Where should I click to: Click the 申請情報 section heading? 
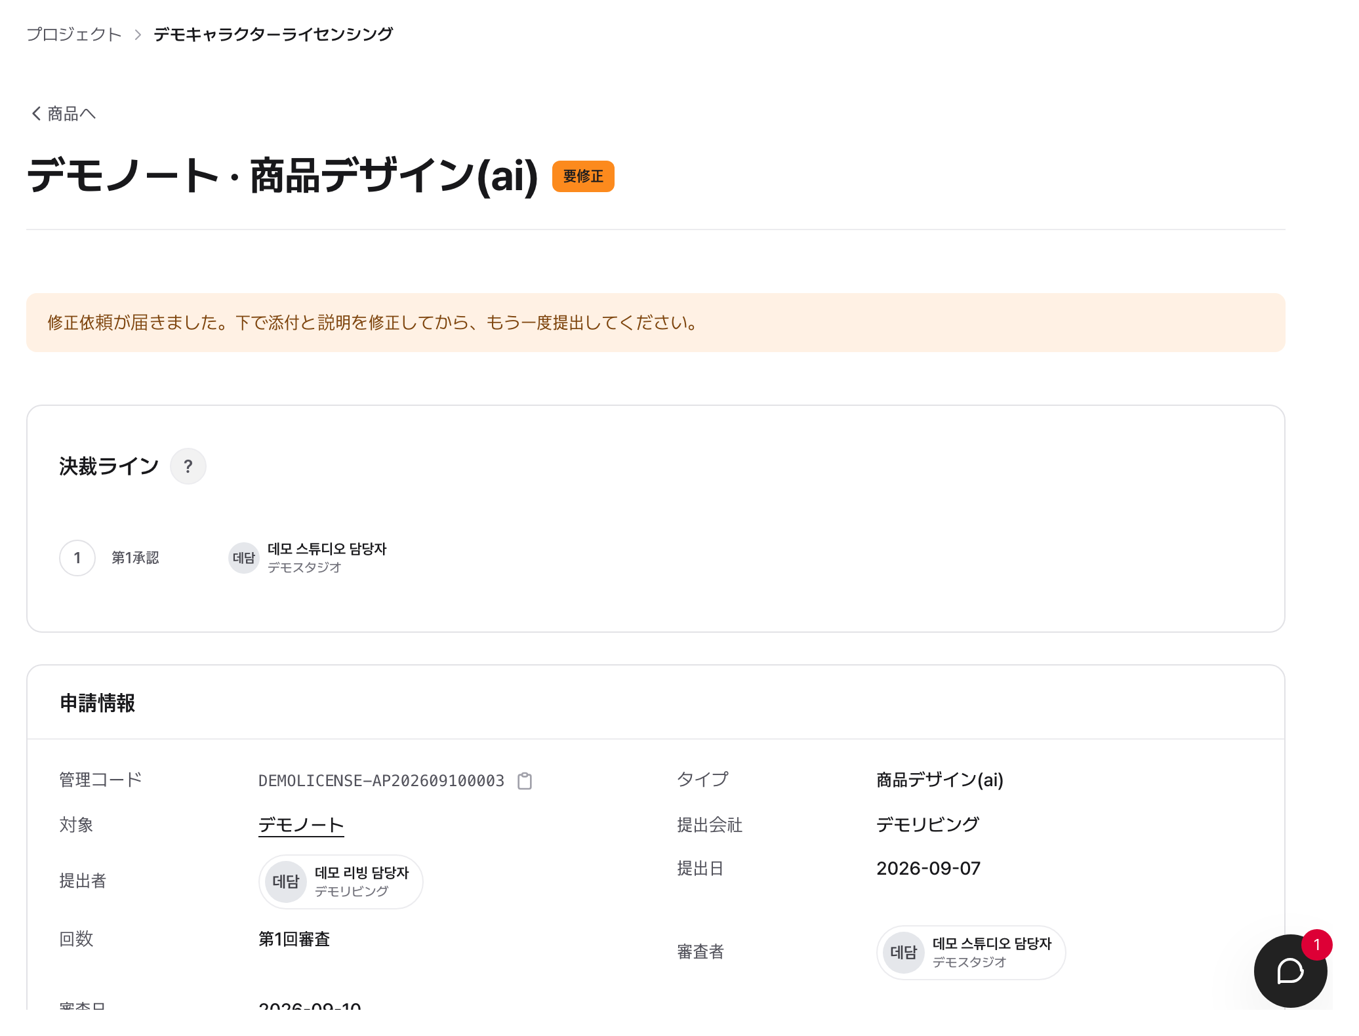pos(97,703)
